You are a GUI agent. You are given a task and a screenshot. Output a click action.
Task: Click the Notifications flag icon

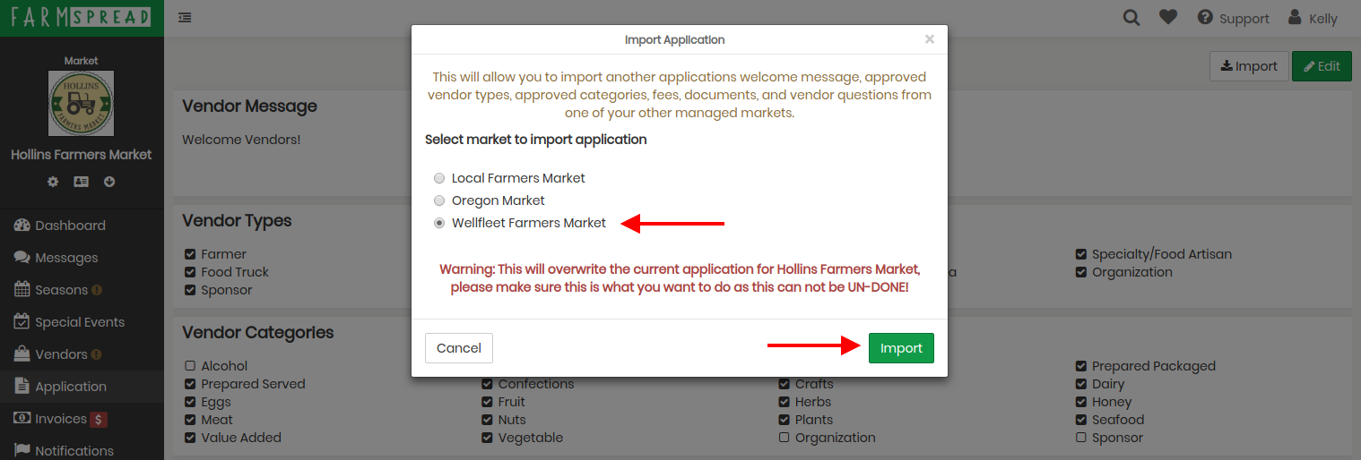pyautogui.click(x=22, y=450)
